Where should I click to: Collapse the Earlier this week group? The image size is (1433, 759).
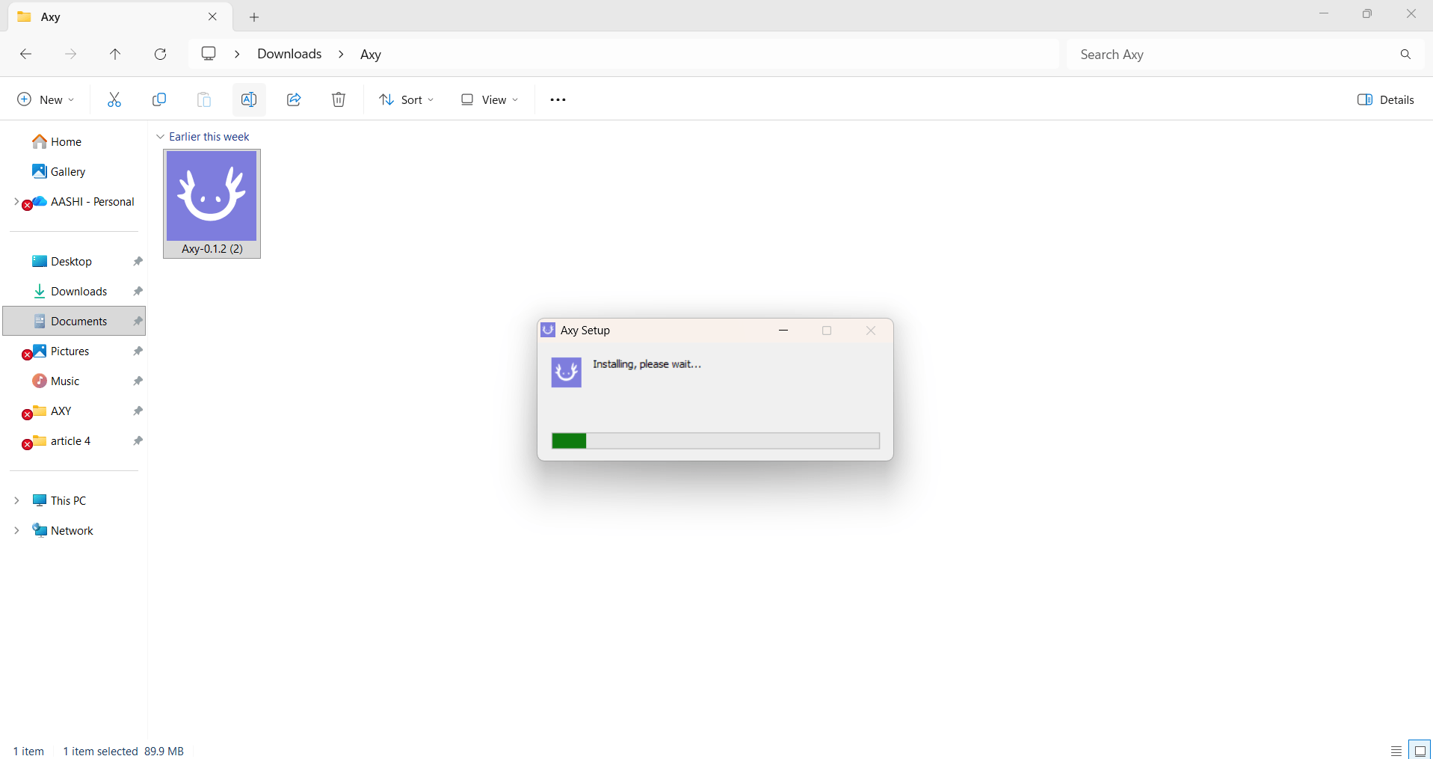tap(160, 137)
